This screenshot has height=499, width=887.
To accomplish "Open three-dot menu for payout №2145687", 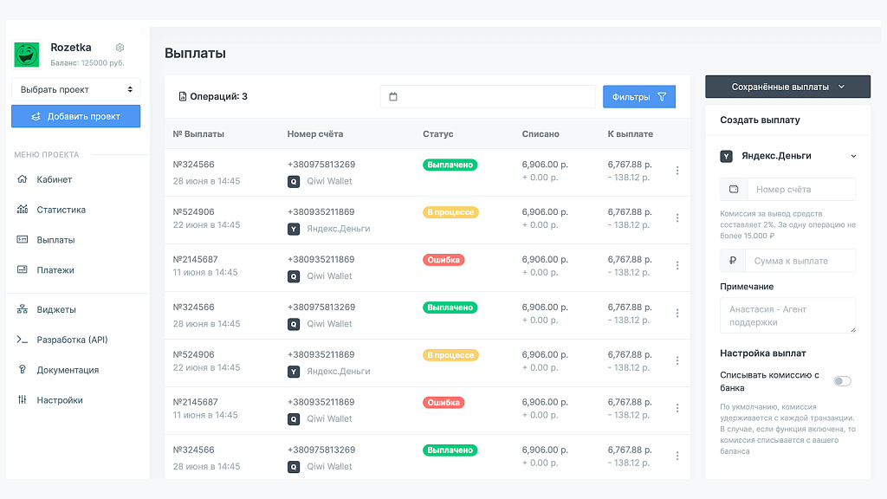I will click(x=677, y=266).
